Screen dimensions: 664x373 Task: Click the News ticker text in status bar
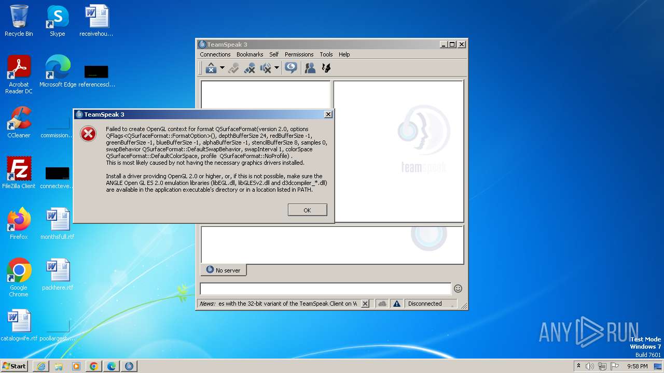pyautogui.click(x=279, y=304)
